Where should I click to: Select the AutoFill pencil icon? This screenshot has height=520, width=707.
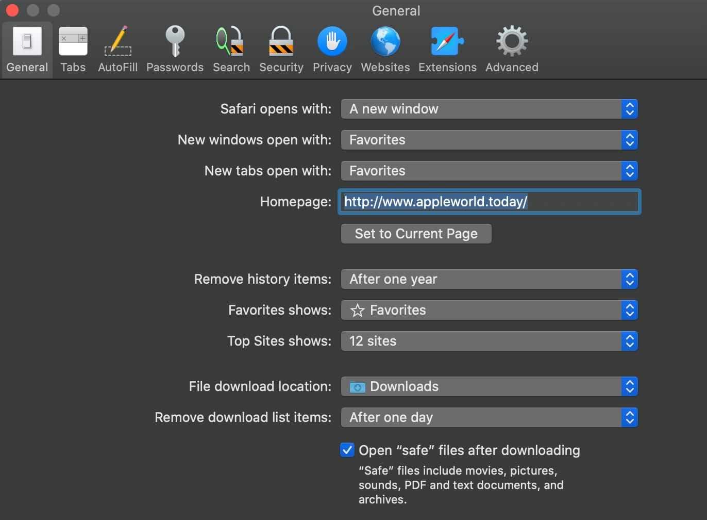tap(118, 42)
